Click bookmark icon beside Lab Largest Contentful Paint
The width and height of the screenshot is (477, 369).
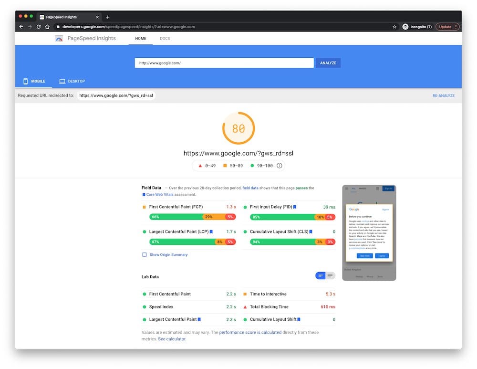coord(199,319)
